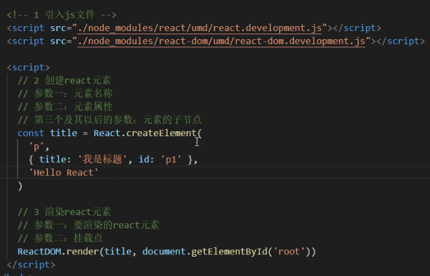Click the 'title' variable after const
Image resolution: width=430 pixels, height=276 pixels.
point(64,133)
